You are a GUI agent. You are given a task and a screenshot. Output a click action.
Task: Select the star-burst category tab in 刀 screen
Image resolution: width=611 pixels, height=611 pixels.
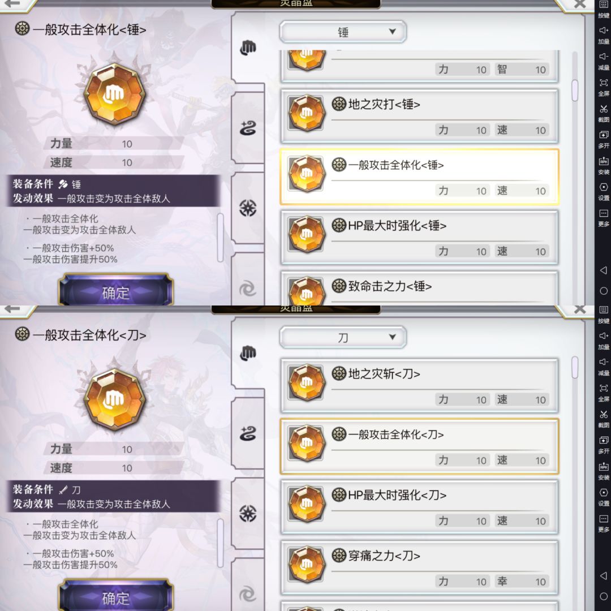tap(248, 514)
